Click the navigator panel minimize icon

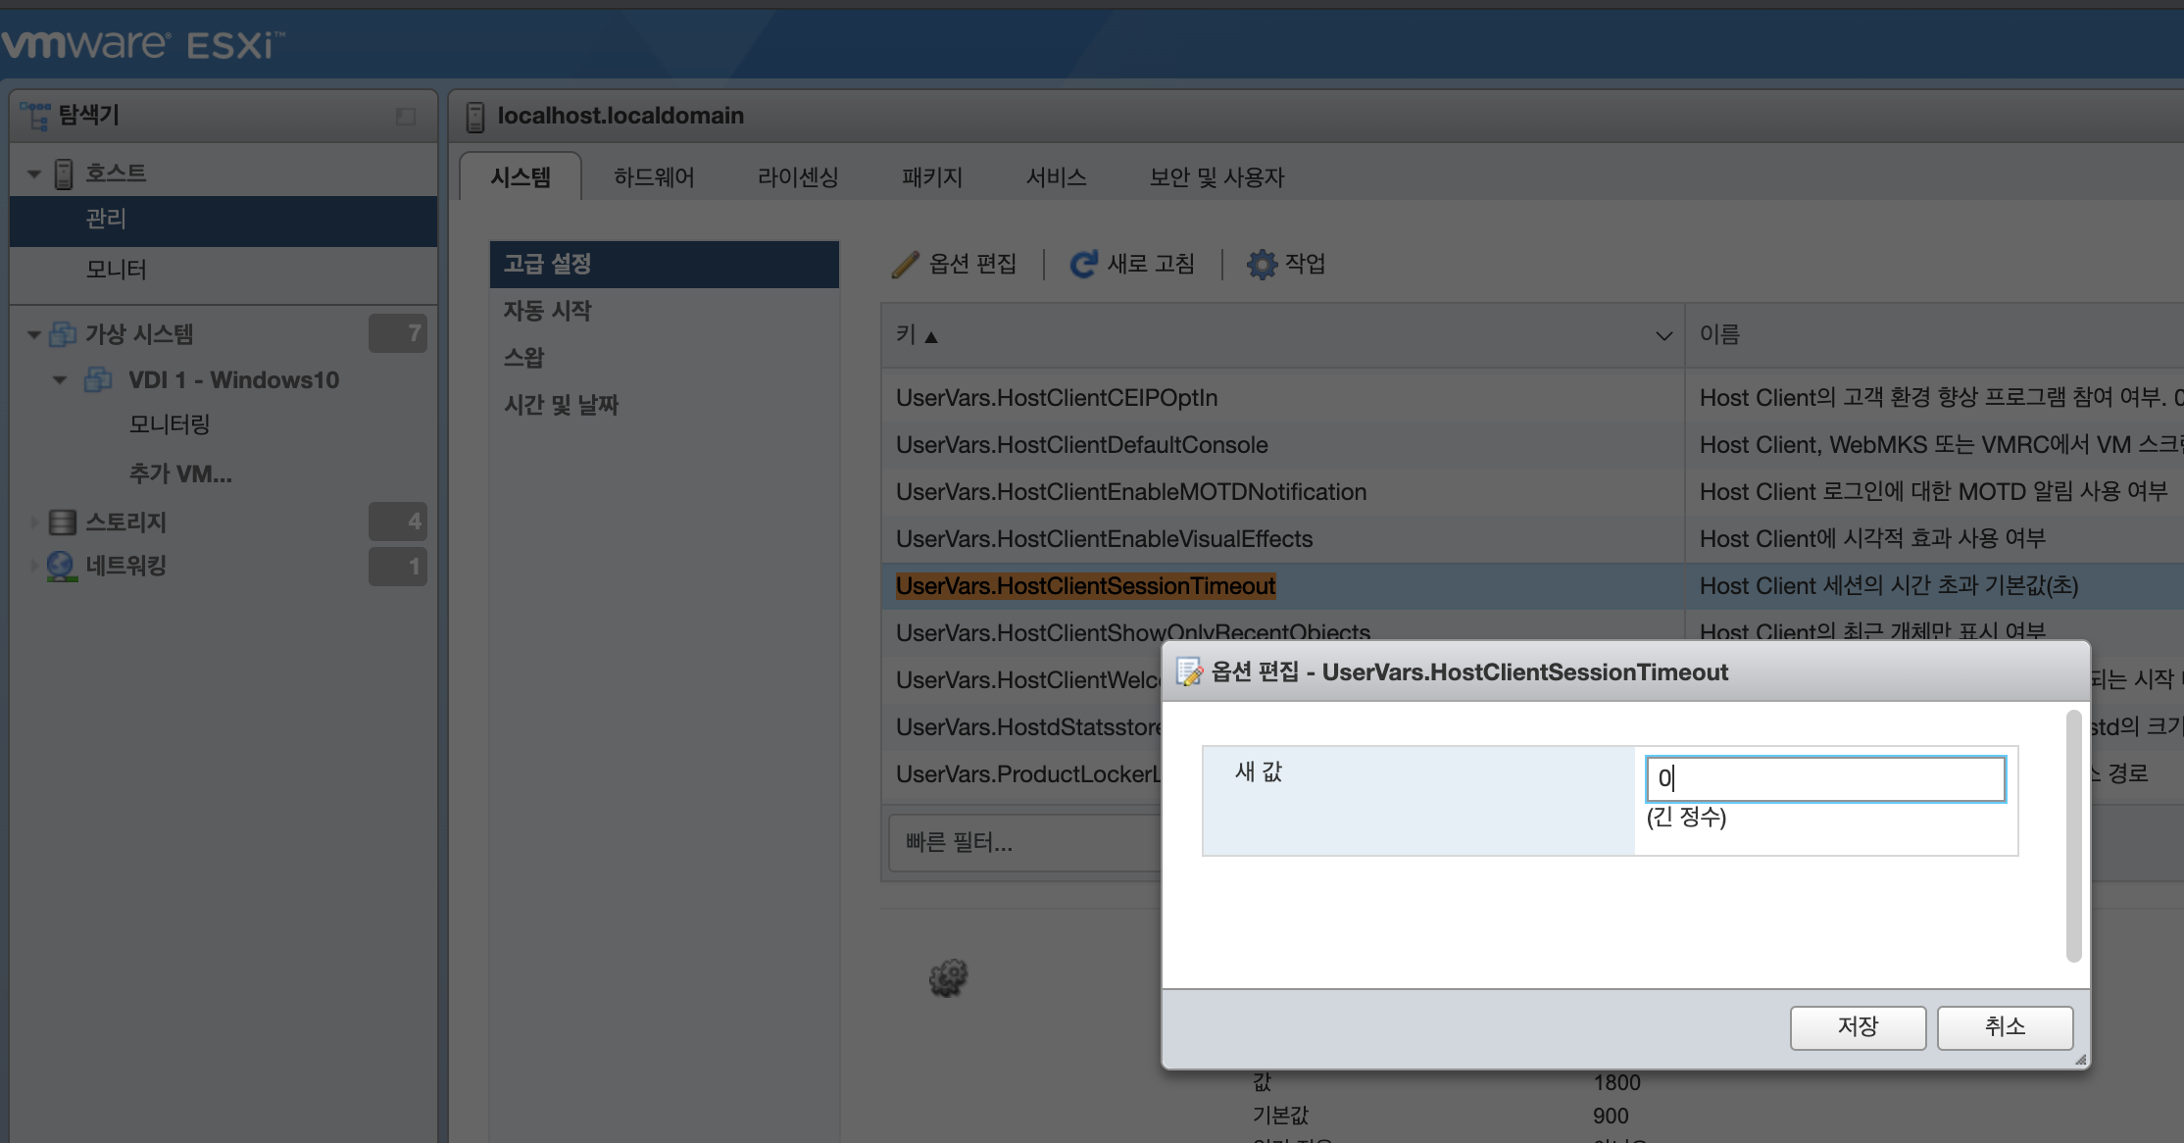[x=406, y=117]
